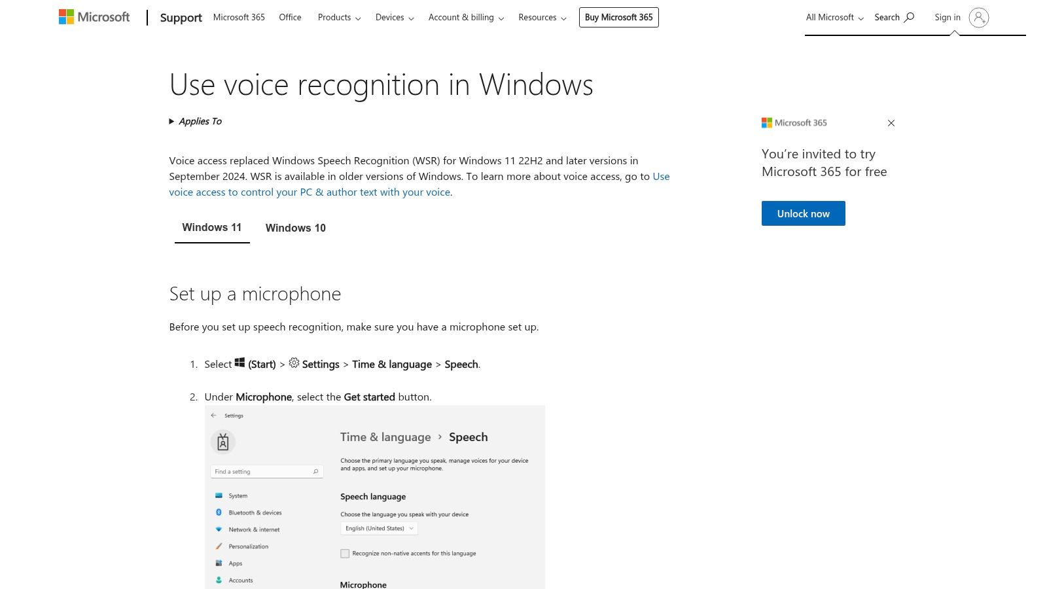Click the Bluetooth & devices icon
Screen dimensions: 1047x589
point(219,512)
